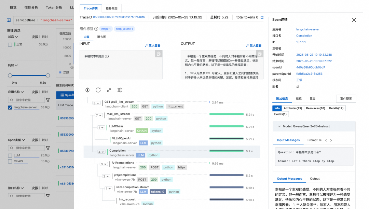Toggle the langchain-server application checkbox
This screenshot has height=209, width=369.
pos(10,108)
